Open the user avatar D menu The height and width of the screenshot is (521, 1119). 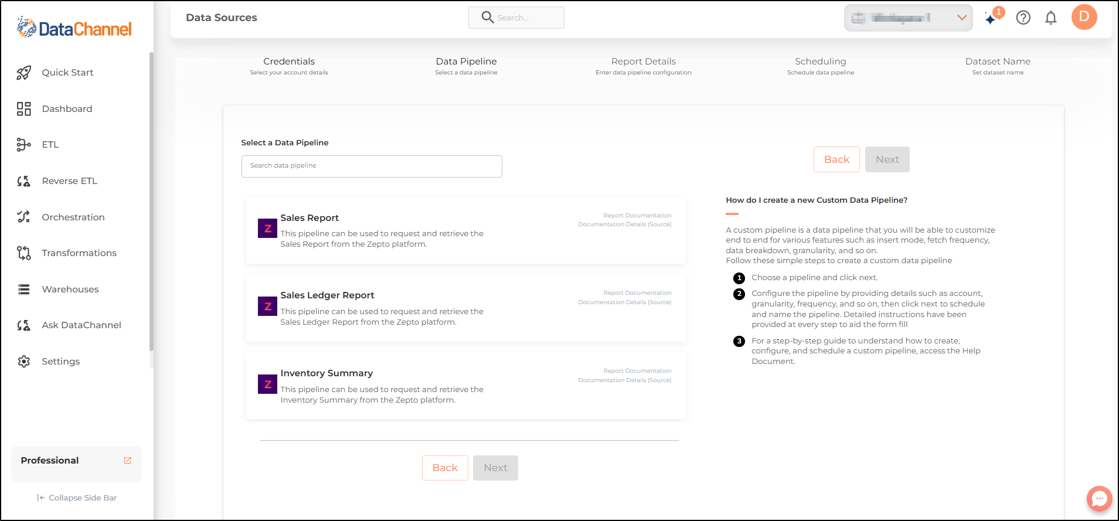coord(1084,17)
